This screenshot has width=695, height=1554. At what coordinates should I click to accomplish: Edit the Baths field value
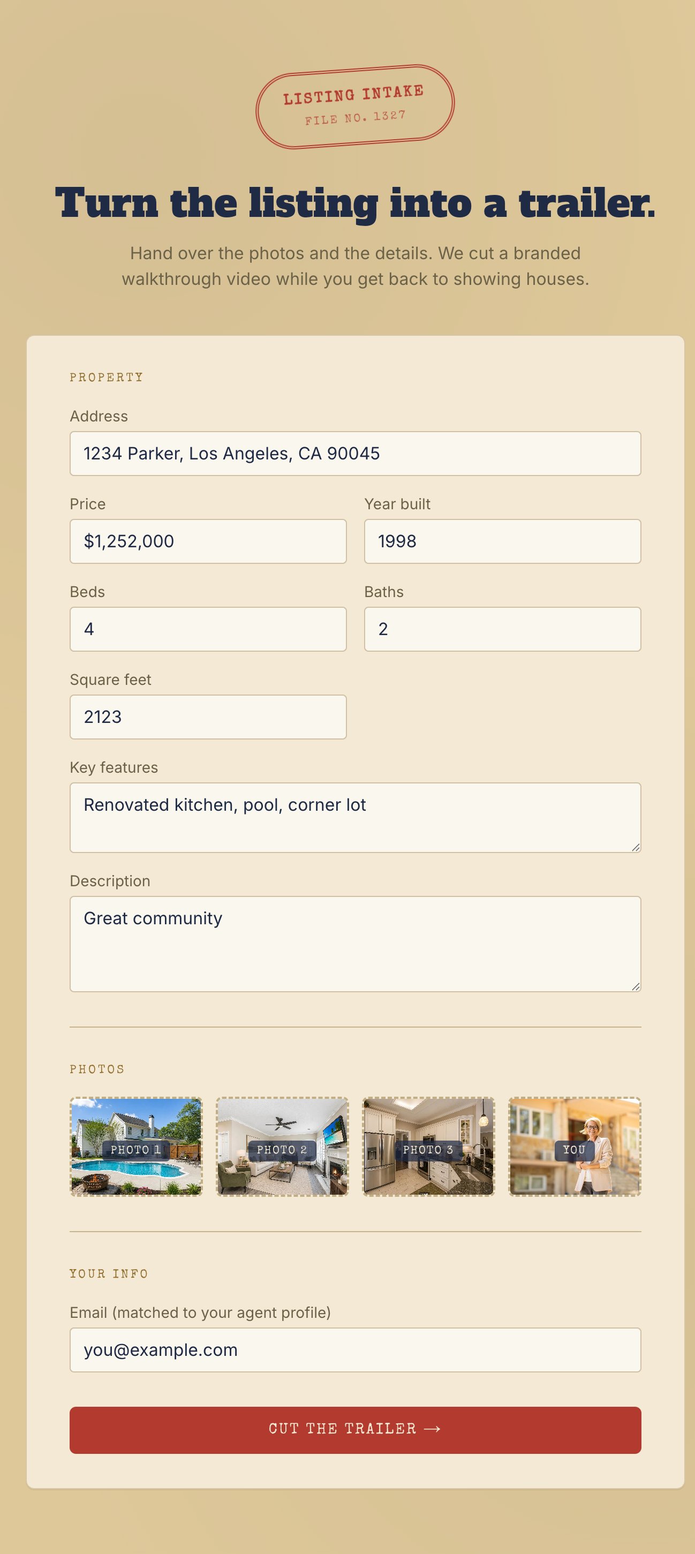[503, 629]
